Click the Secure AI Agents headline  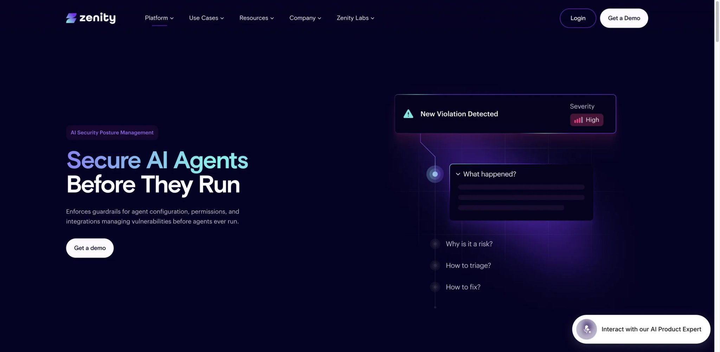point(157,160)
